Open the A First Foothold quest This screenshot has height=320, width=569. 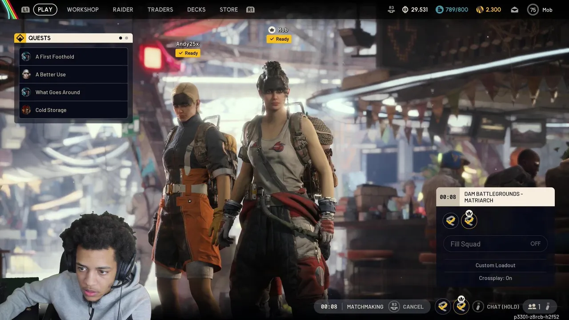point(73,56)
